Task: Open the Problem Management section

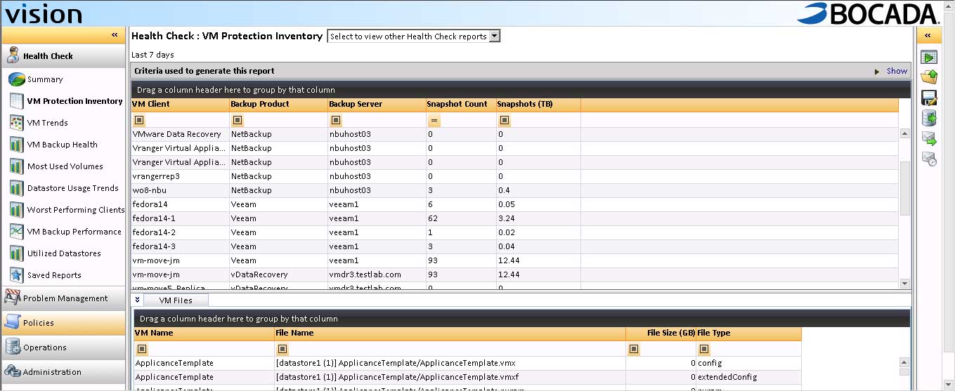Action: [x=63, y=298]
